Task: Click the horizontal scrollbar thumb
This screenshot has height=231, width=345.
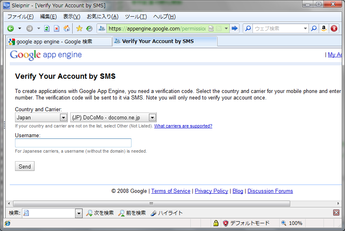Action: [151, 203]
